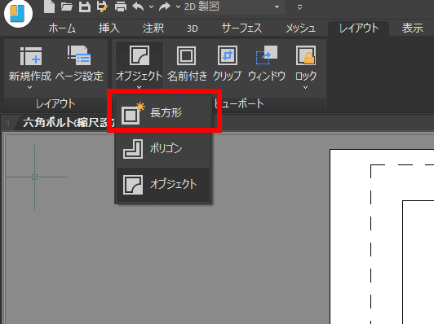Open the quick access toolbar customize arrow
This screenshot has height=324, width=434.
299,7
